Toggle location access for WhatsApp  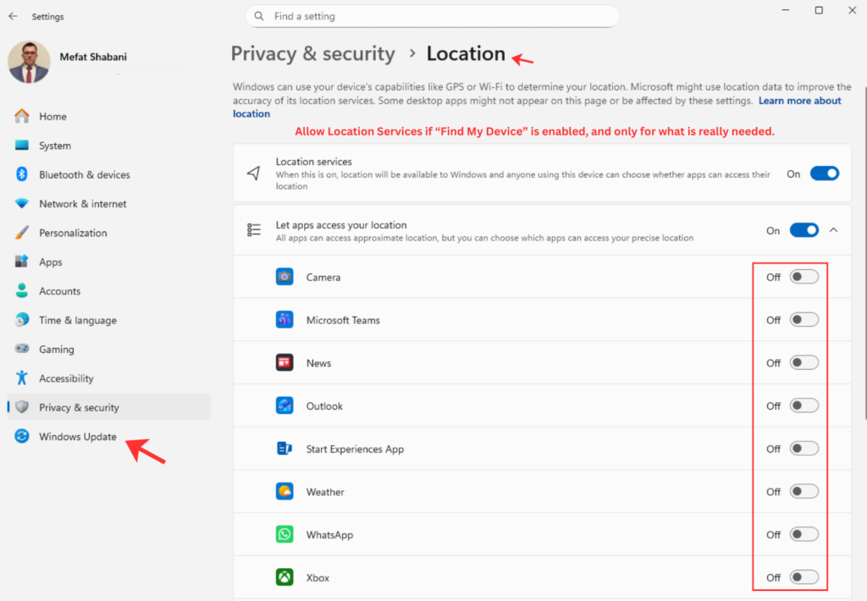coord(804,535)
